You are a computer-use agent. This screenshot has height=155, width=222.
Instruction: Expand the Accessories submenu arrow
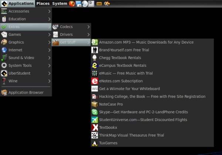pyautogui.click(x=49, y=11)
